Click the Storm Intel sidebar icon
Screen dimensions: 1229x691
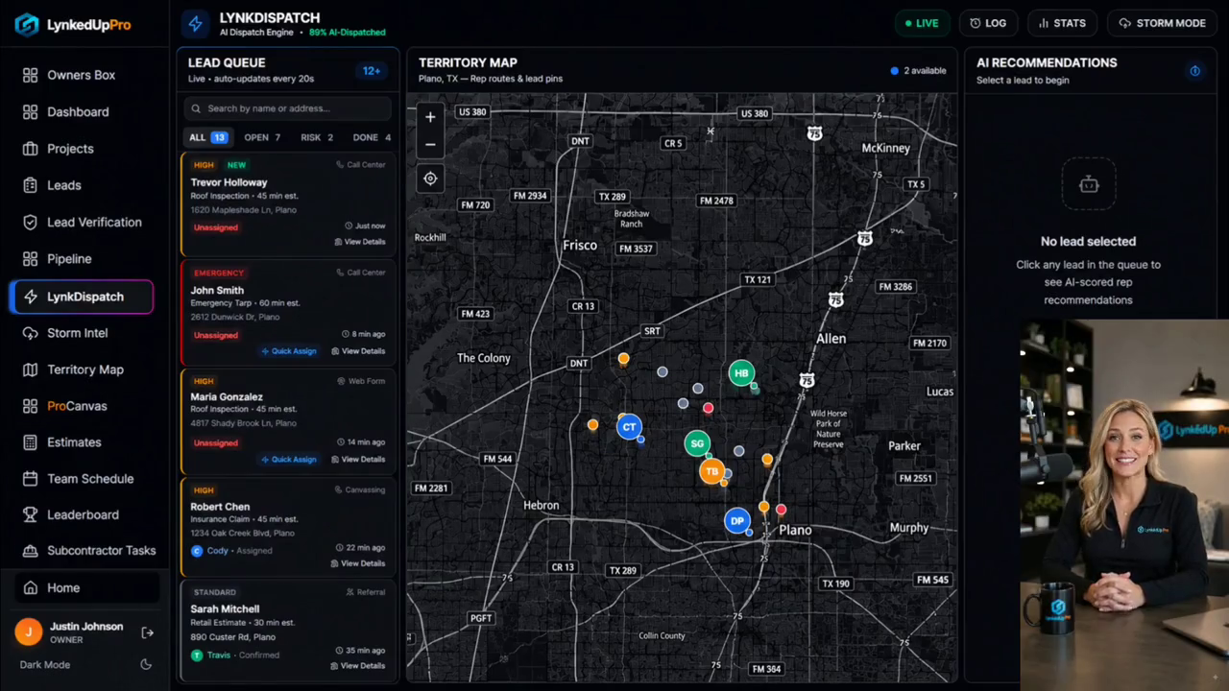(x=30, y=333)
